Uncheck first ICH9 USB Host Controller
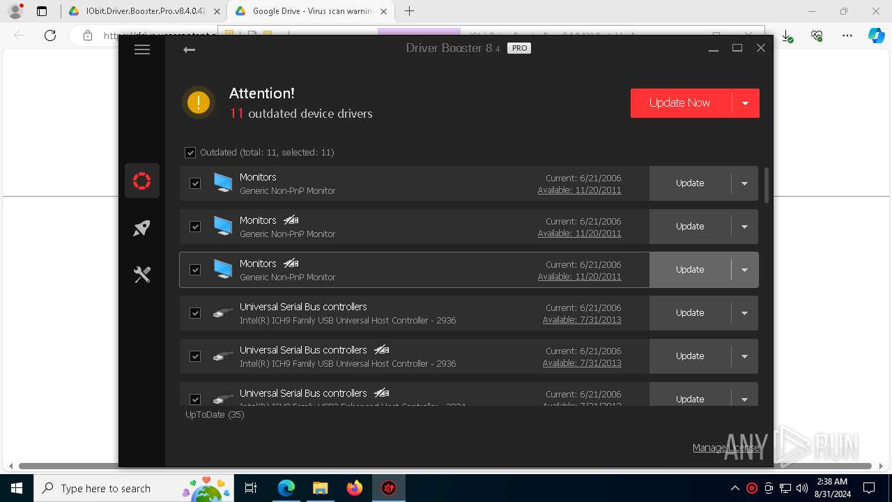 195,313
